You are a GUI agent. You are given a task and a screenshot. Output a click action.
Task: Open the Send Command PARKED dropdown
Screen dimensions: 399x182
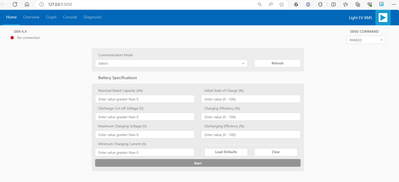point(366,40)
